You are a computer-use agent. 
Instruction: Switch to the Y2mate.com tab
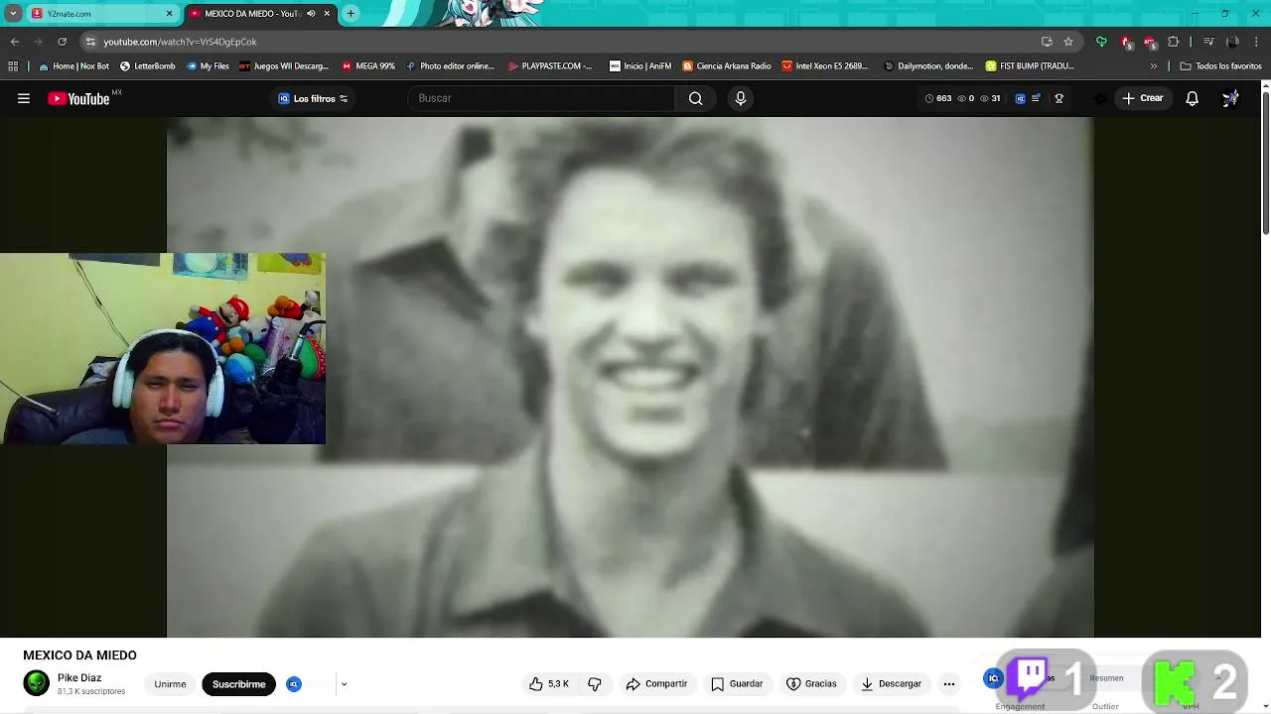pos(99,14)
